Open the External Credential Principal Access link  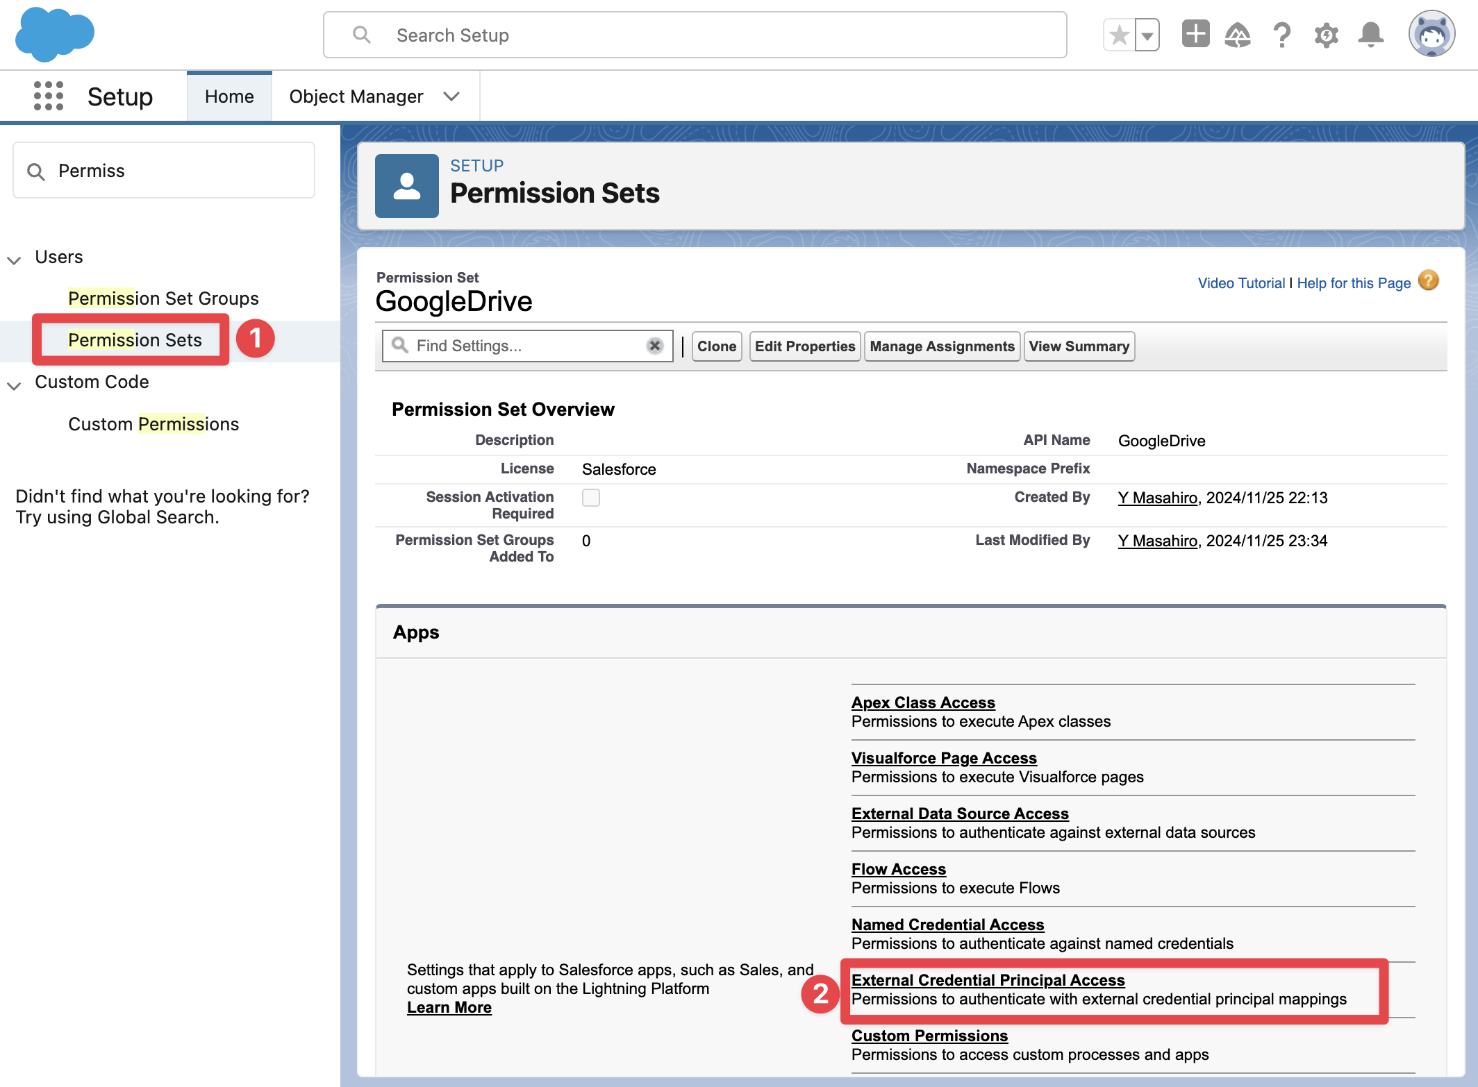click(x=989, y=980)
